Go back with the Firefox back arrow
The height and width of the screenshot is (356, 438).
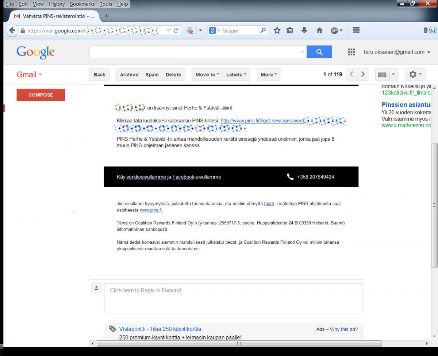click(12, 31)
